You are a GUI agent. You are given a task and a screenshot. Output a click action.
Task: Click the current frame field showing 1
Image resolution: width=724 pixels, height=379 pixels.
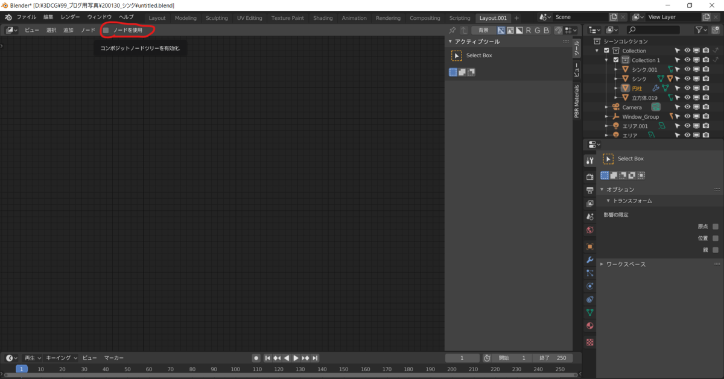click(x=462, y=358)
